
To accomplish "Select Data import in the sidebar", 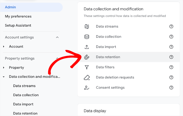I will 23,104.
